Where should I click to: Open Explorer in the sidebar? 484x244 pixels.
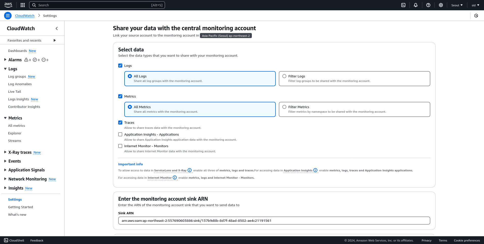[15, 133]
